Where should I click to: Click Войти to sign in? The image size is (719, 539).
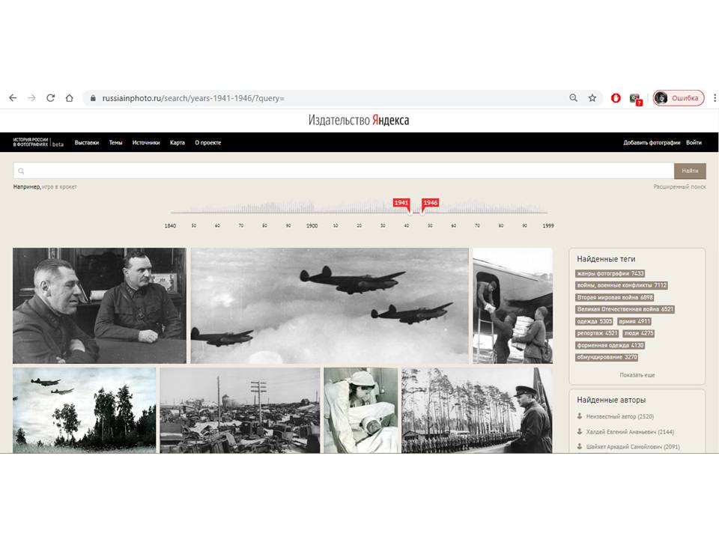coord(694,142)
